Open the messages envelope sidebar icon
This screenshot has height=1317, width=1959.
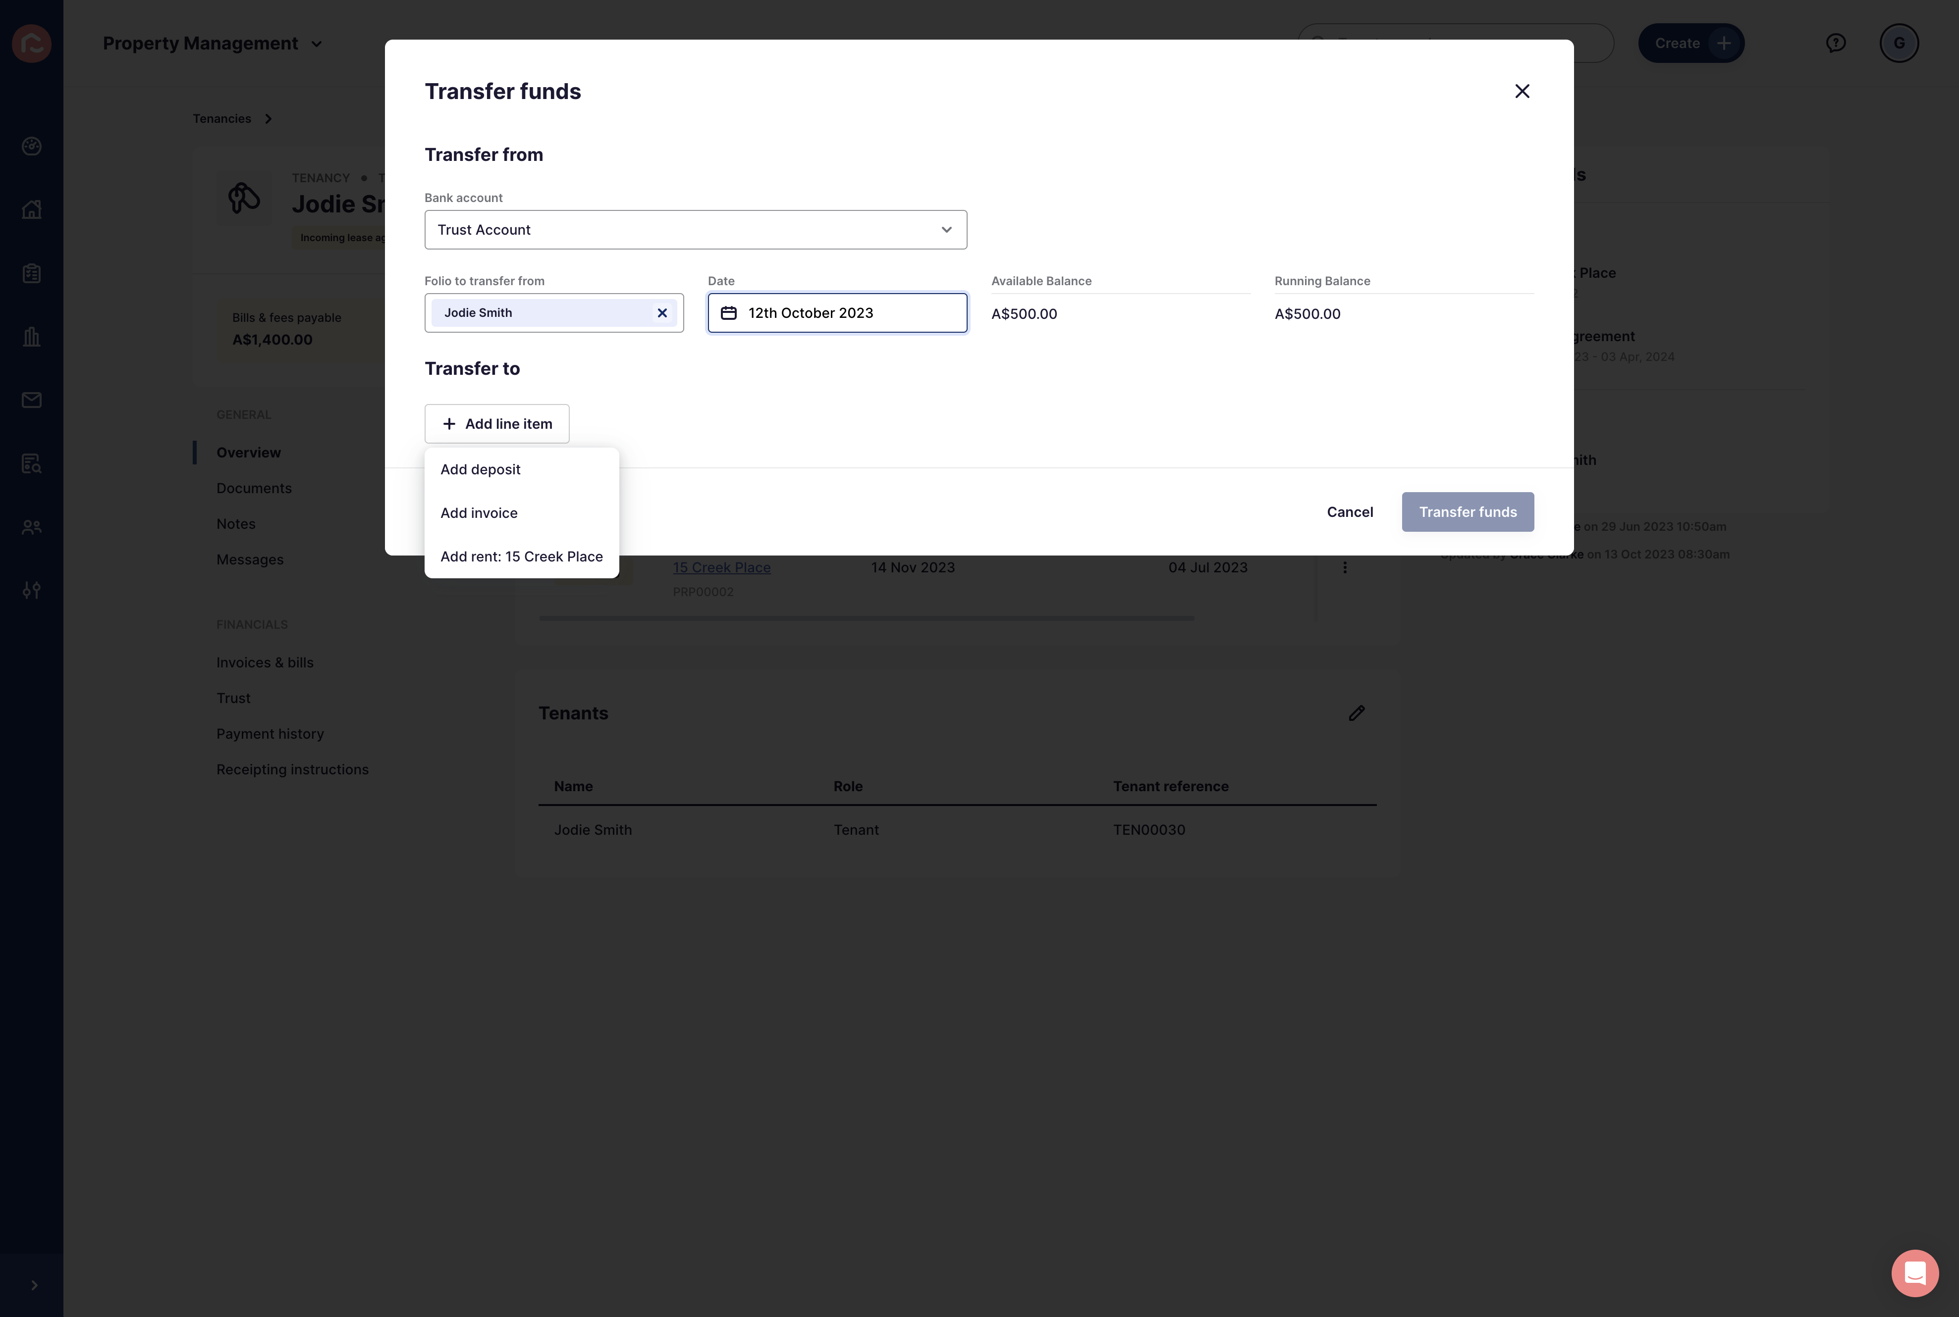(x=32, y=400)
